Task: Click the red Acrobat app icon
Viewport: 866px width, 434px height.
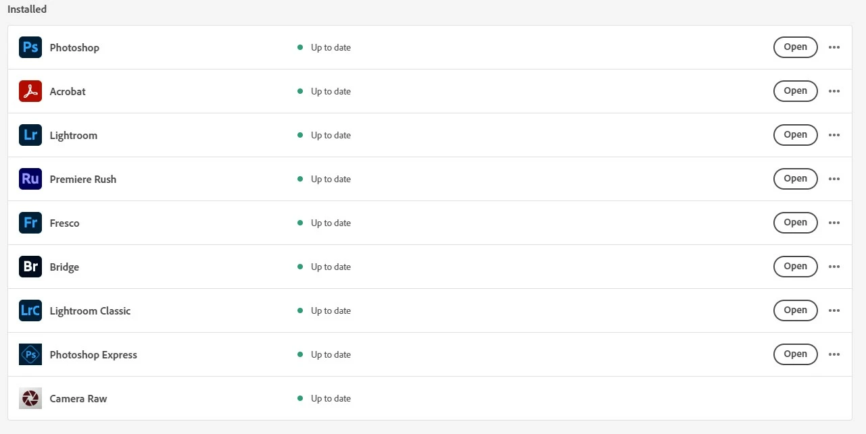Action: (x=30, y=91)
